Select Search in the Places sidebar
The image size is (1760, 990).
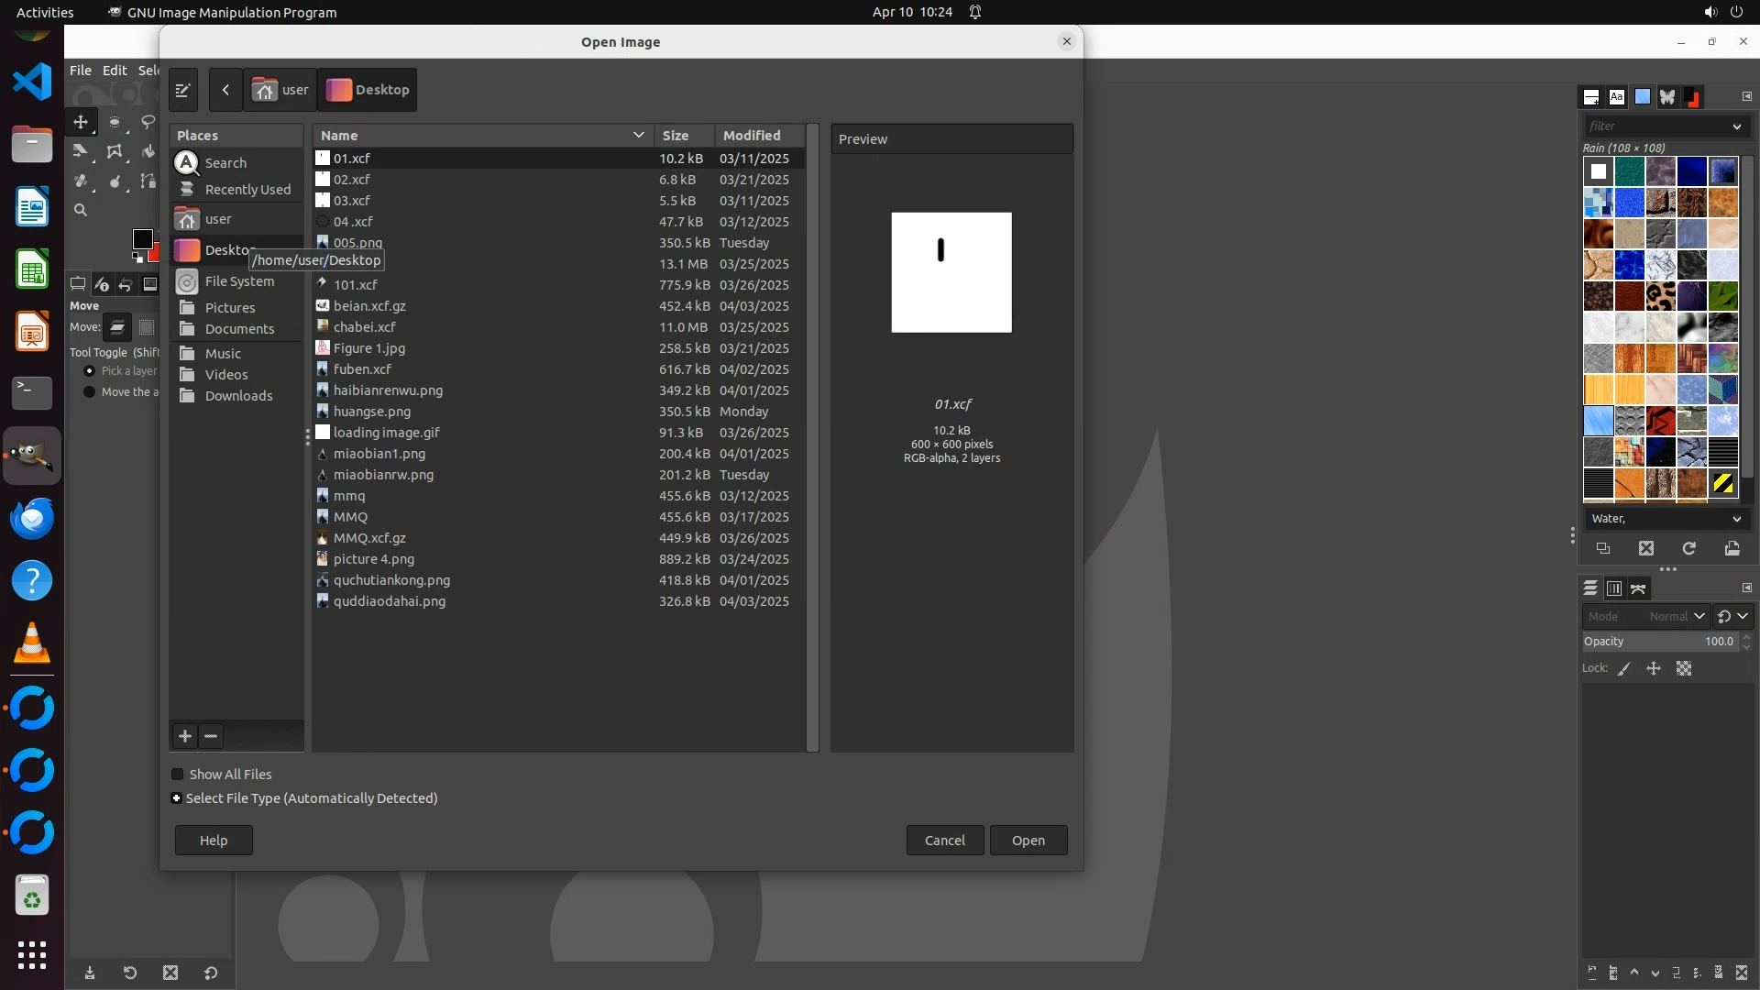pyautogui.click(x=225, y=162)
